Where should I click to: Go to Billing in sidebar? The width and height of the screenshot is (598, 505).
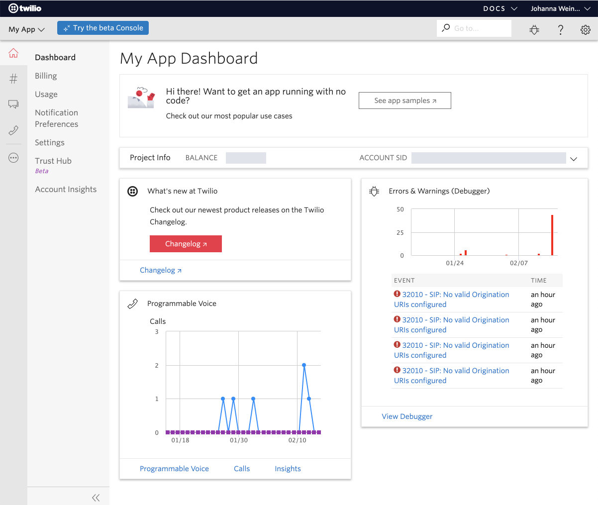[46, 76]
